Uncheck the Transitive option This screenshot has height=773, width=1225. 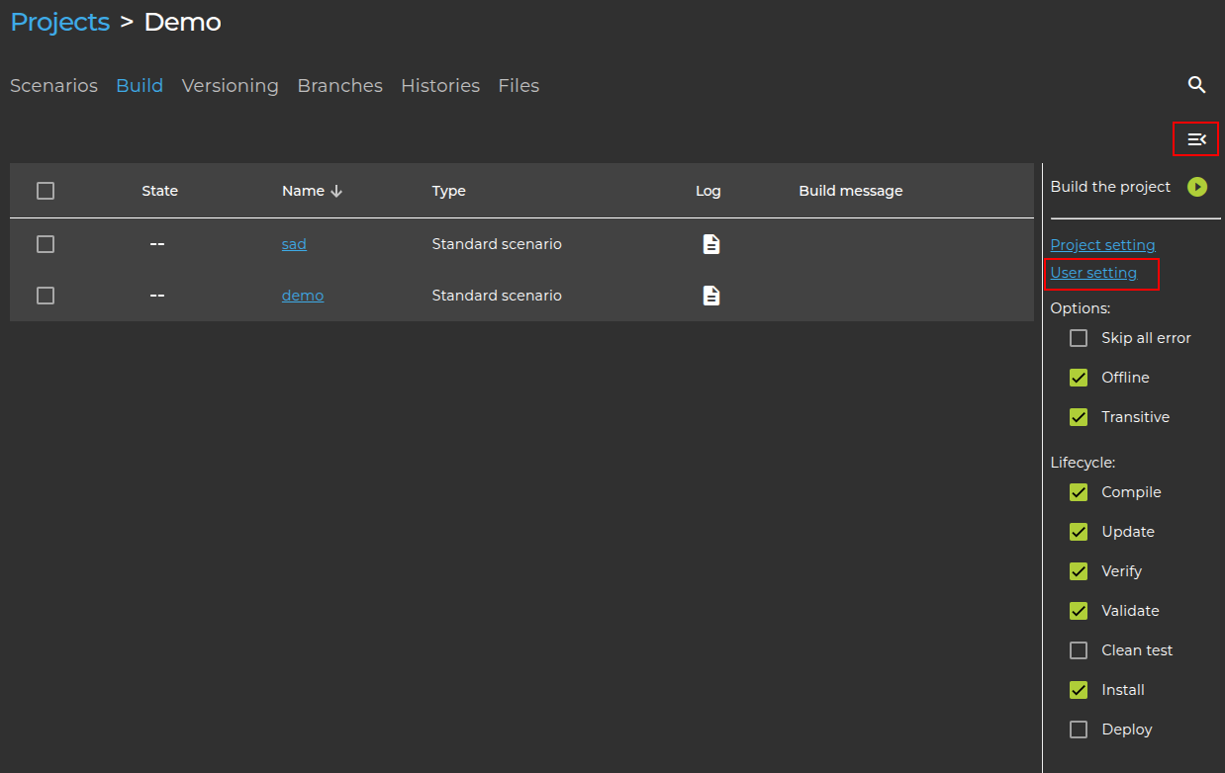click(1079, 417)
